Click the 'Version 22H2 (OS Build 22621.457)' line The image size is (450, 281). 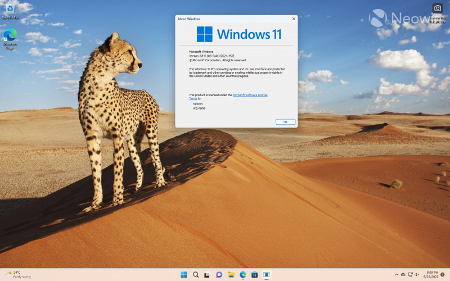pos(211,56)
